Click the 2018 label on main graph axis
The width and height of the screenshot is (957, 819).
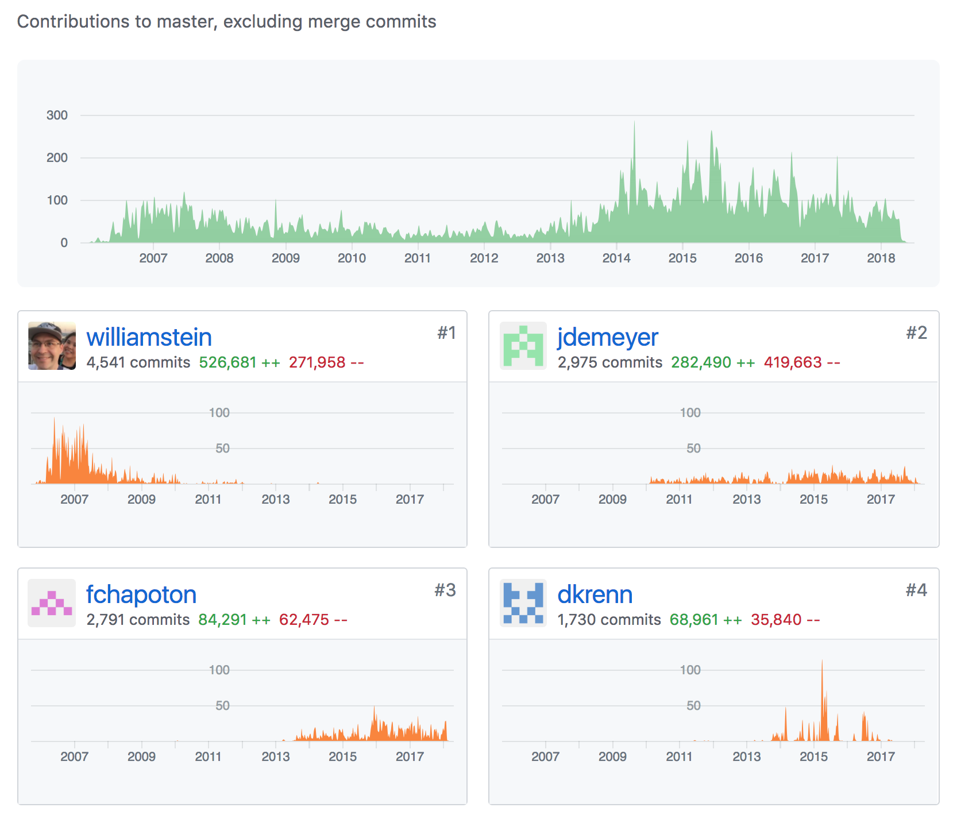pyautogui.click(x=881, y=258)
